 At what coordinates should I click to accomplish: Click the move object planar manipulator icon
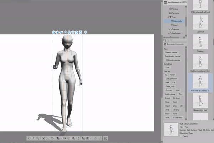(66, 32)
